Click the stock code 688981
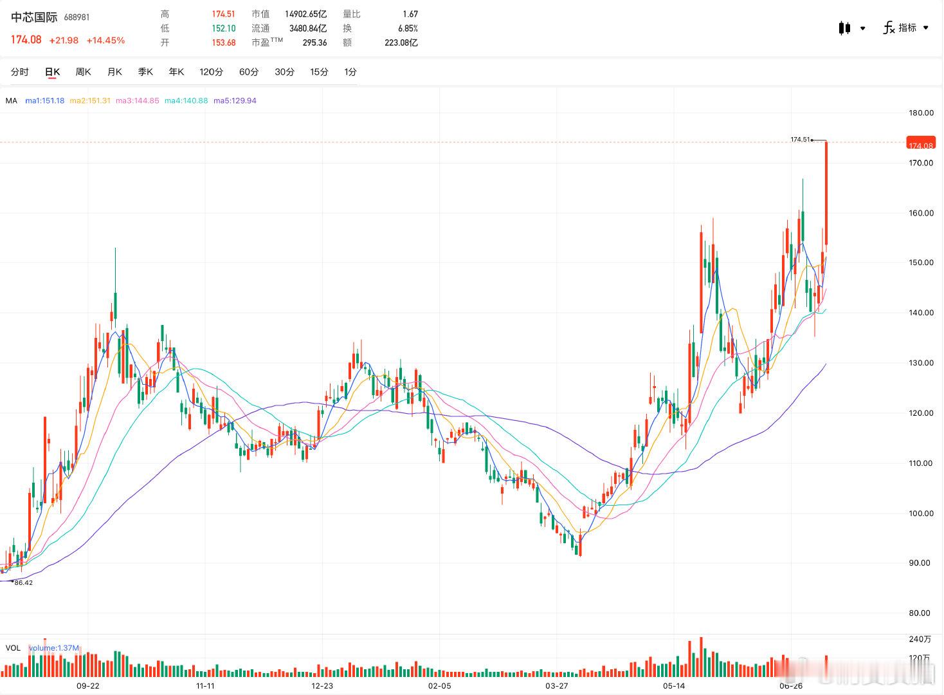 (77, 18)
